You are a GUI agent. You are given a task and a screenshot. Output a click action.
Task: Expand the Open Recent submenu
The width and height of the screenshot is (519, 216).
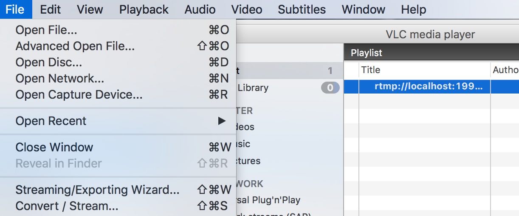(x=118, y=121)
